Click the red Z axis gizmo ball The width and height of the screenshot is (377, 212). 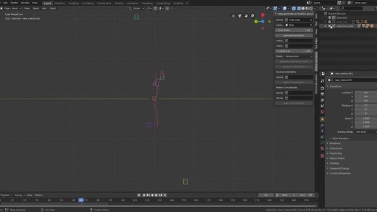click(263, 15)
